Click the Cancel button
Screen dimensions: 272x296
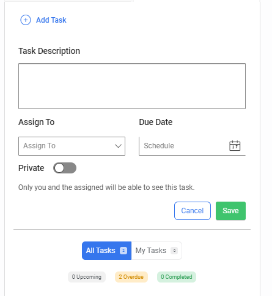tap(193, 211)
